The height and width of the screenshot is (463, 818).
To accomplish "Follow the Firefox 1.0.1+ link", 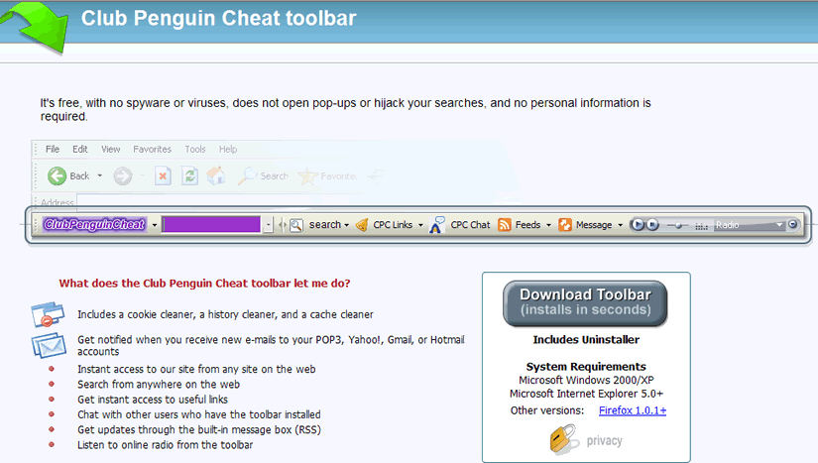I will tap(633, 410).
